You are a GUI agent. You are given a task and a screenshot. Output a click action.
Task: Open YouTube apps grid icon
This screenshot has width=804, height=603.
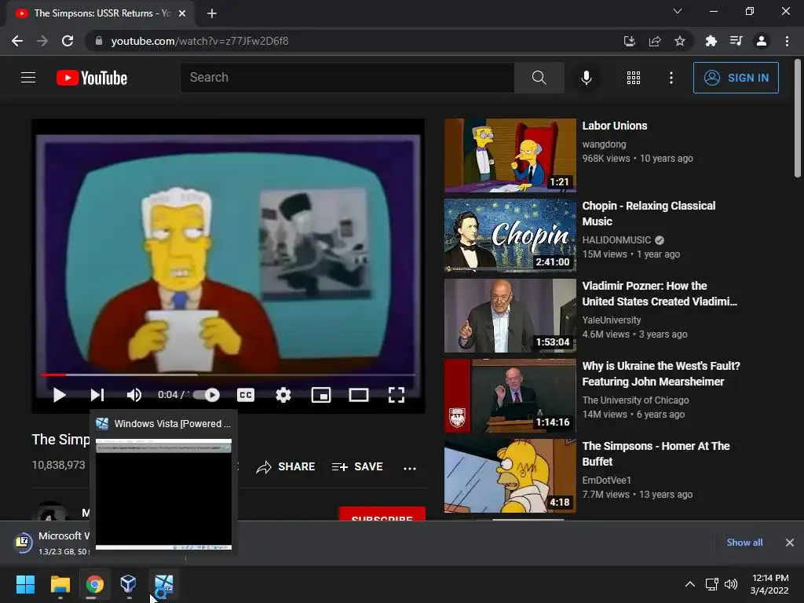click(634, 78)
